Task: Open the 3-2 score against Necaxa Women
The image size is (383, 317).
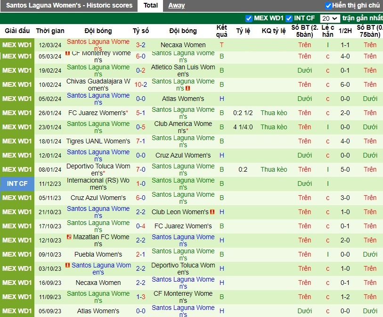Action: [141, 45]
